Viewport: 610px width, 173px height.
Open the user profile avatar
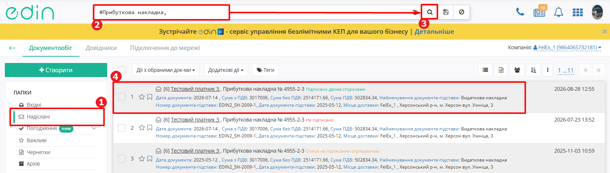pos(597,12)
